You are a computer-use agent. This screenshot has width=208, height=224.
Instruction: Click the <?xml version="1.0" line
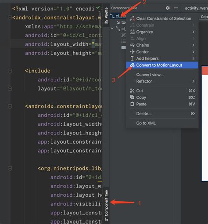[54, 9]
